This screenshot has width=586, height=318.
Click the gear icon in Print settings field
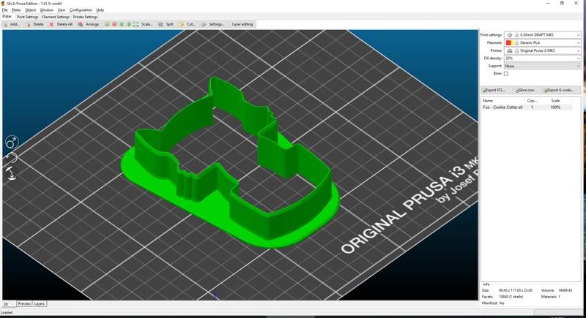(x=510, y=34)
